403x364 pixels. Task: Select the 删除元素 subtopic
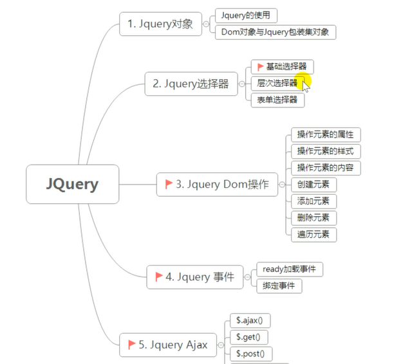[x=314, y=218]
